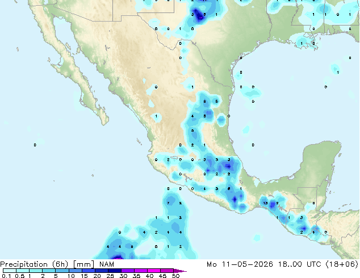
Task: Select the 2–5 mm legend color swatch
Action: click(49, 271)
